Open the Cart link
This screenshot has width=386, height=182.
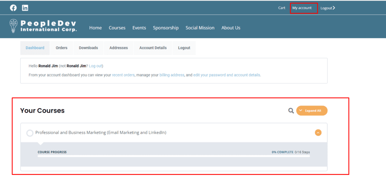282,8
